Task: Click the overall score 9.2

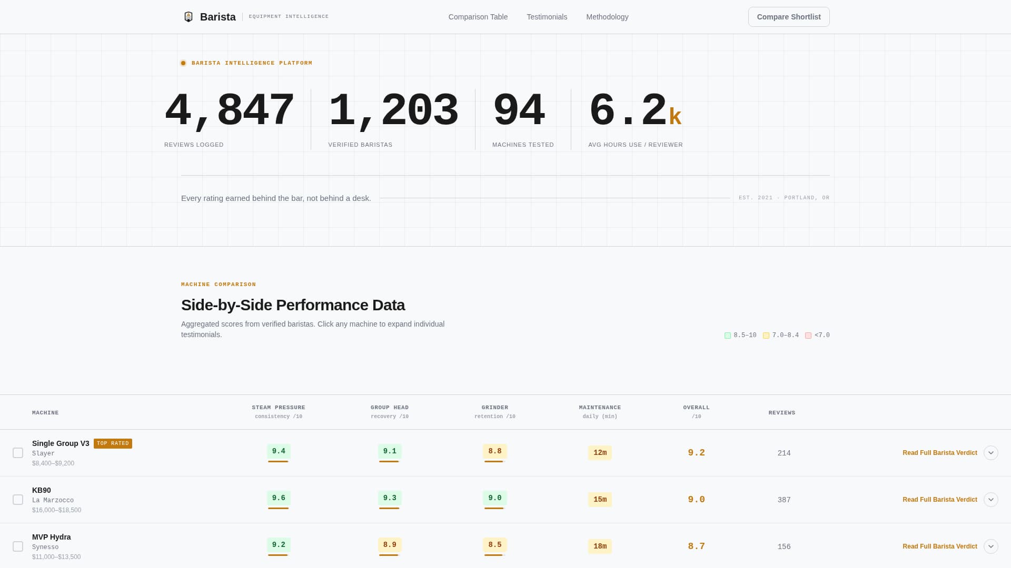Action: [x=696, y=453]
